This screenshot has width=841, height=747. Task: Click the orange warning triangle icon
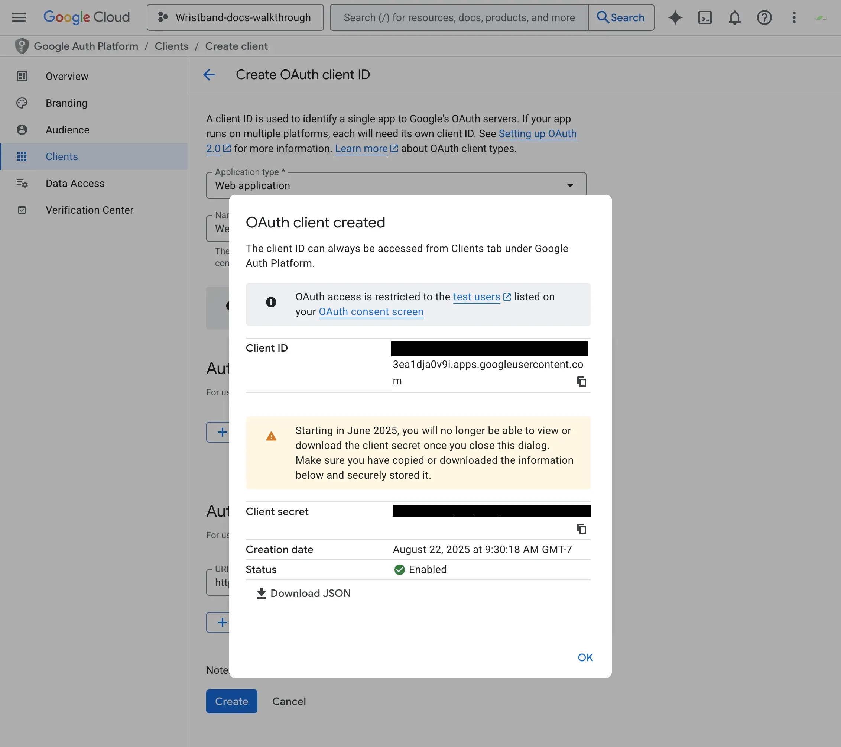point(271,436)
